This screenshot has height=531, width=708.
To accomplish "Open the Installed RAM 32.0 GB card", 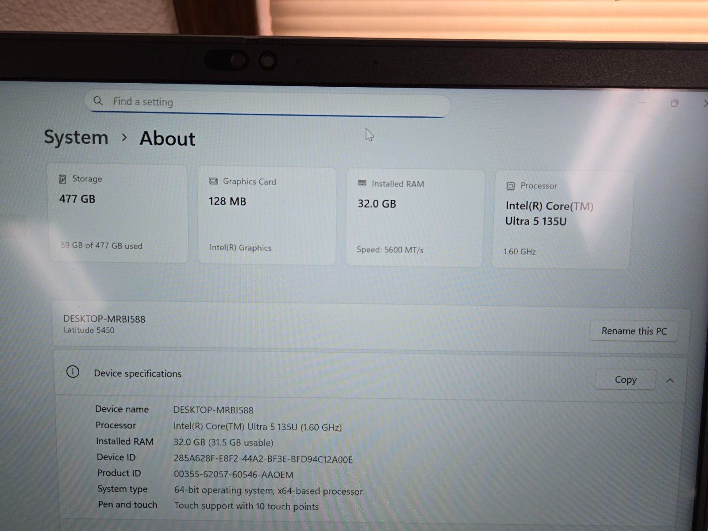I will [x=415, y=218].
